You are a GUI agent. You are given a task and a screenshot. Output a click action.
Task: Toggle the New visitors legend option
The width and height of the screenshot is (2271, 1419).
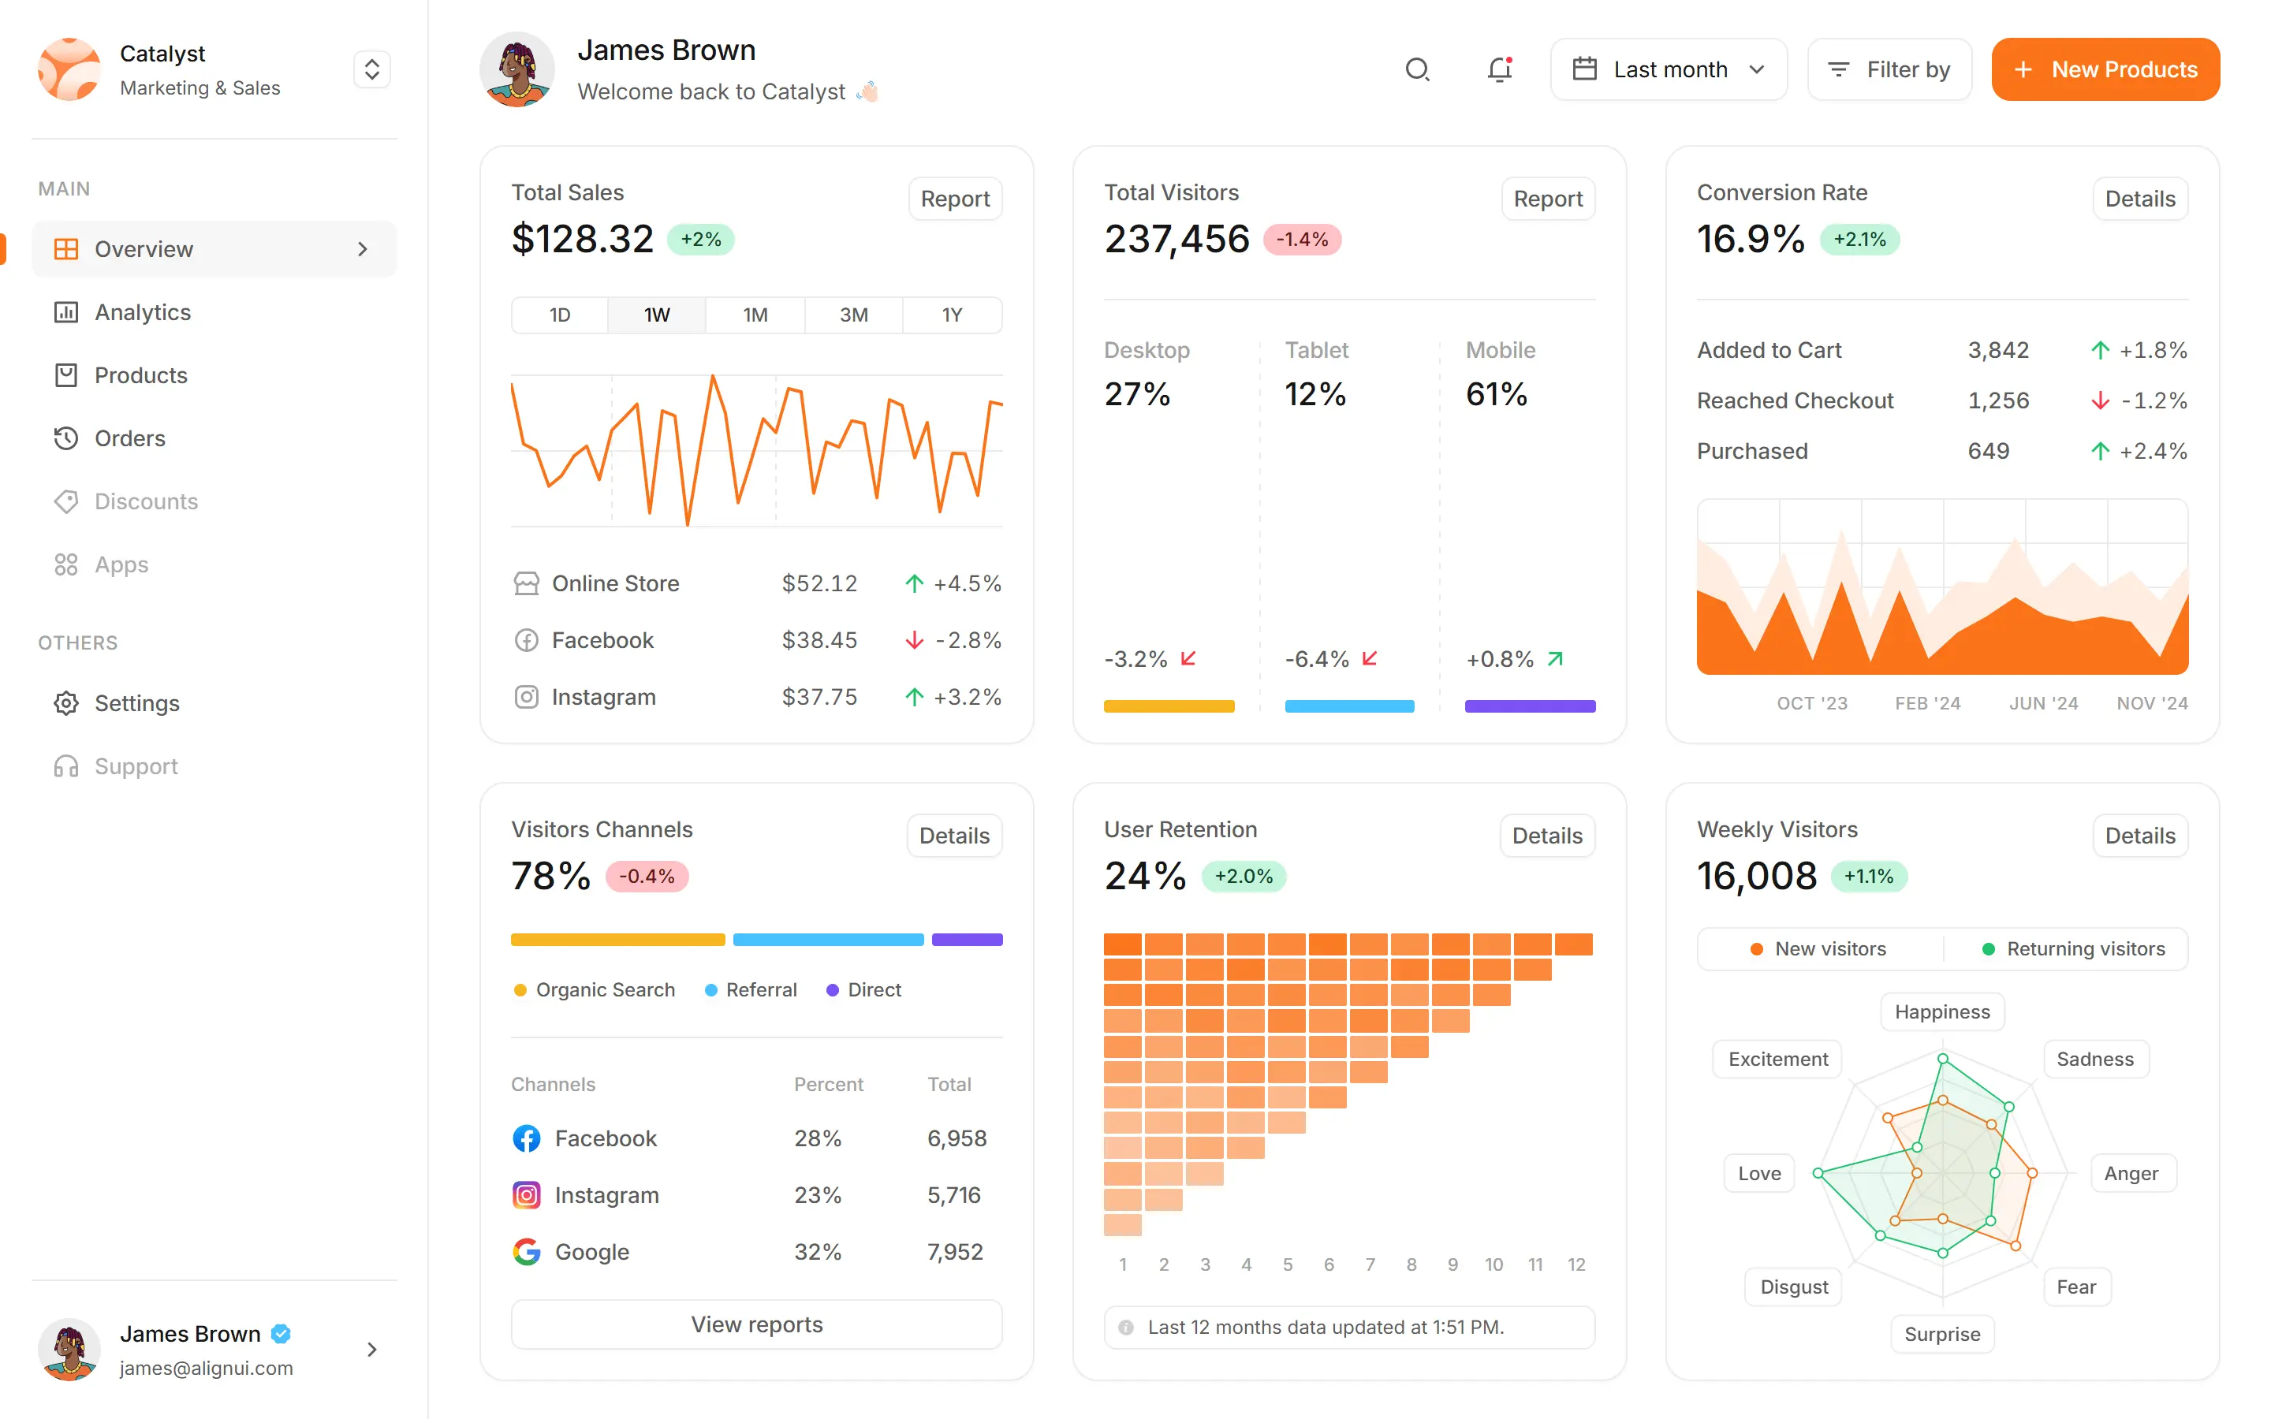tap(1818, 949)
